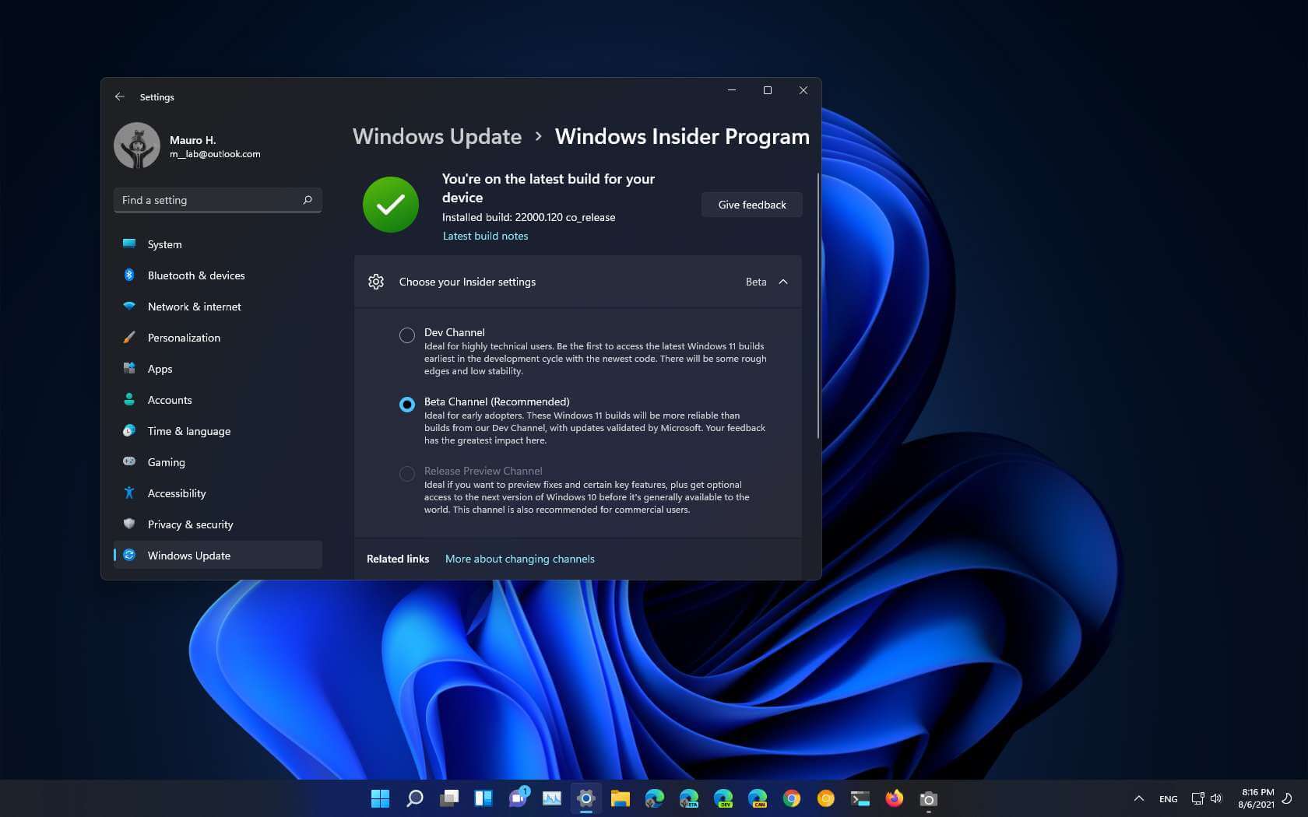The width and height of the screenshot is (1308, 817).
Task: Open Personalization in the sidebar
Action: (184, 338)
